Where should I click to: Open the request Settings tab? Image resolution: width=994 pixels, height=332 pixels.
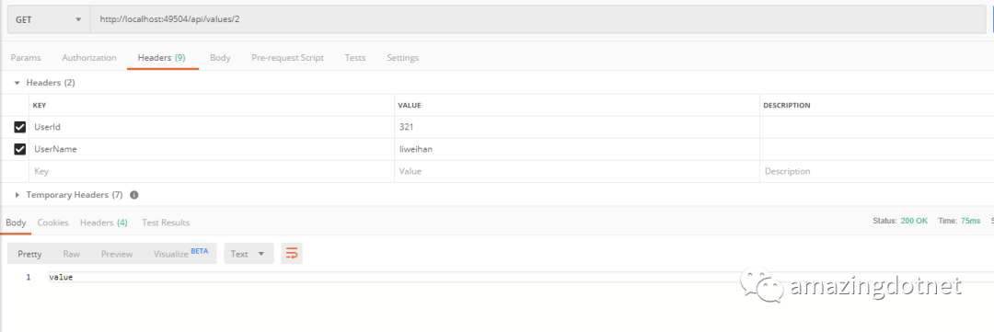[402, 58]
